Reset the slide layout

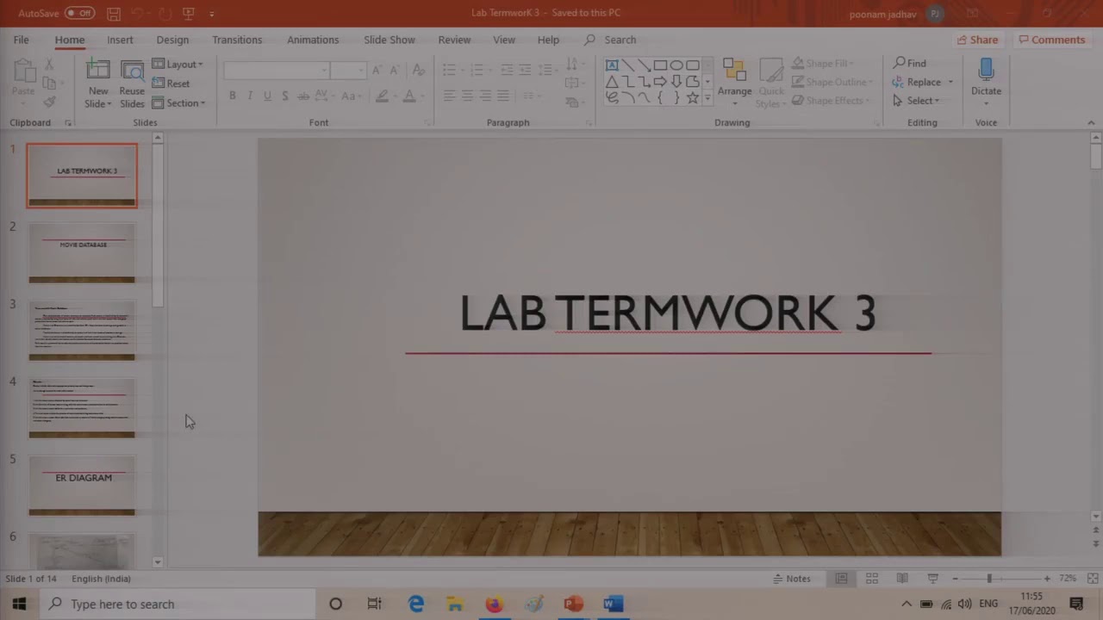(x=171, y=84)
